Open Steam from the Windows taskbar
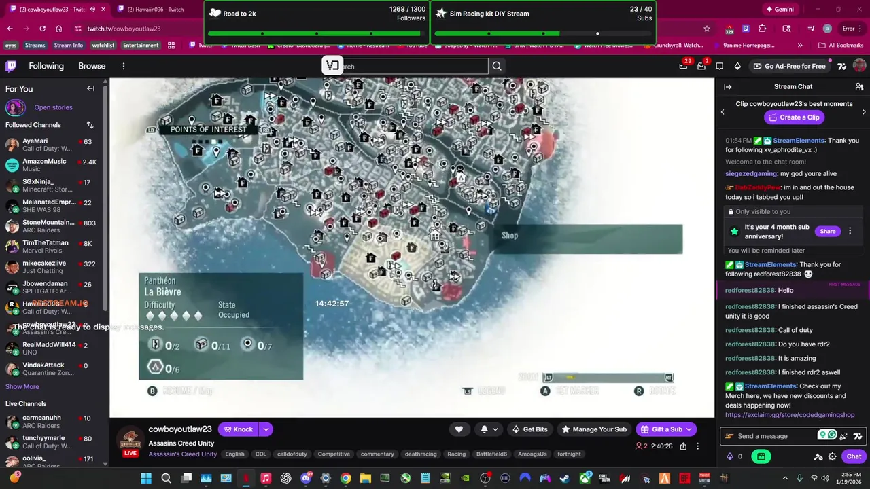870x489 pixels. coord(564,478)
